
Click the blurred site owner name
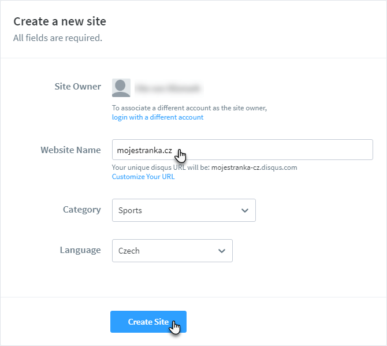pyautogui.click(x=168, y=88)
